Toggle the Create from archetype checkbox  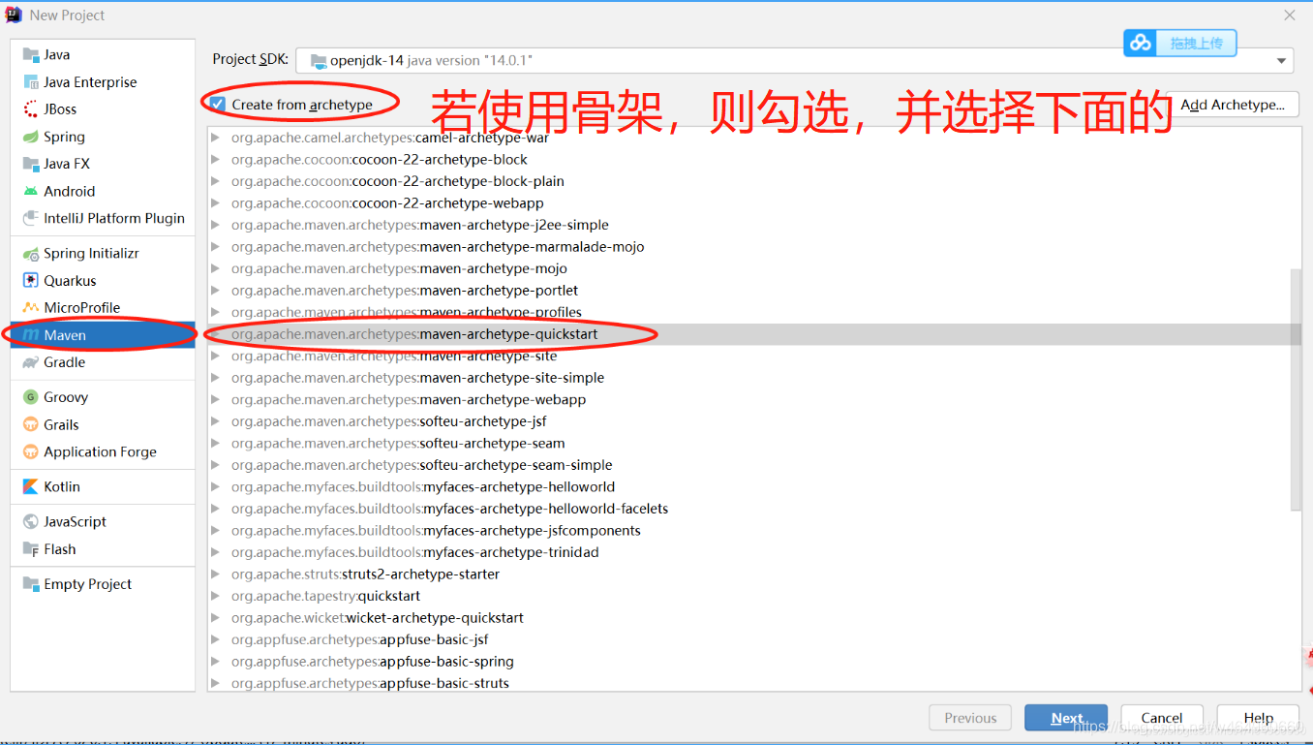pyautogui.click(x=218, y=104)
